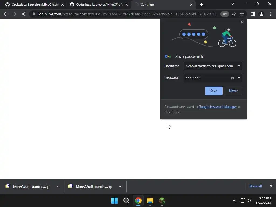Close the first CodexIpsa-Launcher tab

pyautogui.click(x=63, y=5)
